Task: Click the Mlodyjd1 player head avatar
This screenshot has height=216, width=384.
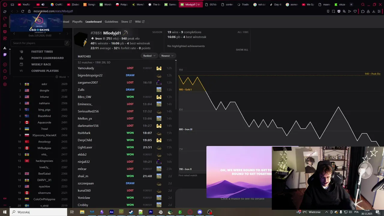Action: tap(81, 40)
